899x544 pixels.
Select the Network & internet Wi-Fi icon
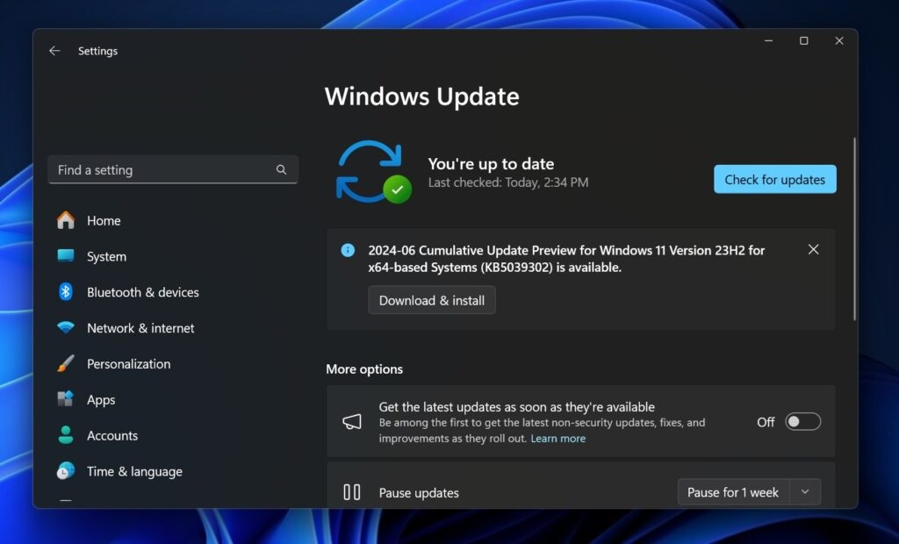coord(66,328)
